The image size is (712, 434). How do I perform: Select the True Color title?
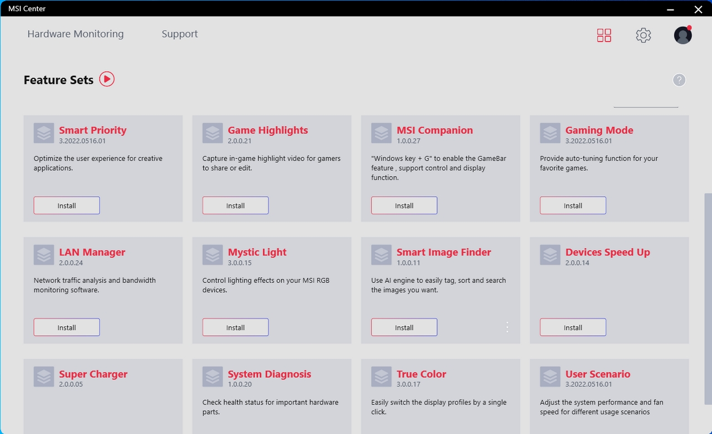click(422, 374)
